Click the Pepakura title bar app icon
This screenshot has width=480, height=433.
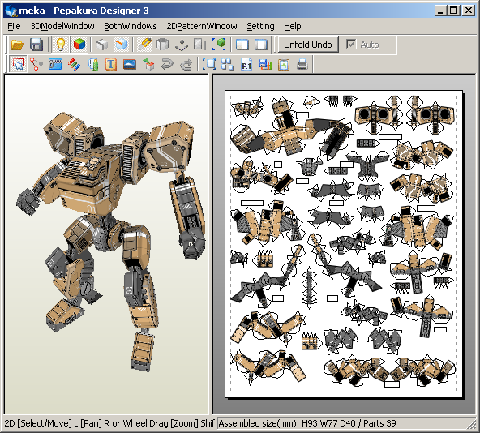(x=11, y=11)
